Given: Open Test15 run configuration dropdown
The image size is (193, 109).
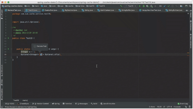Looking at the screenshot, I should point(131,6).
